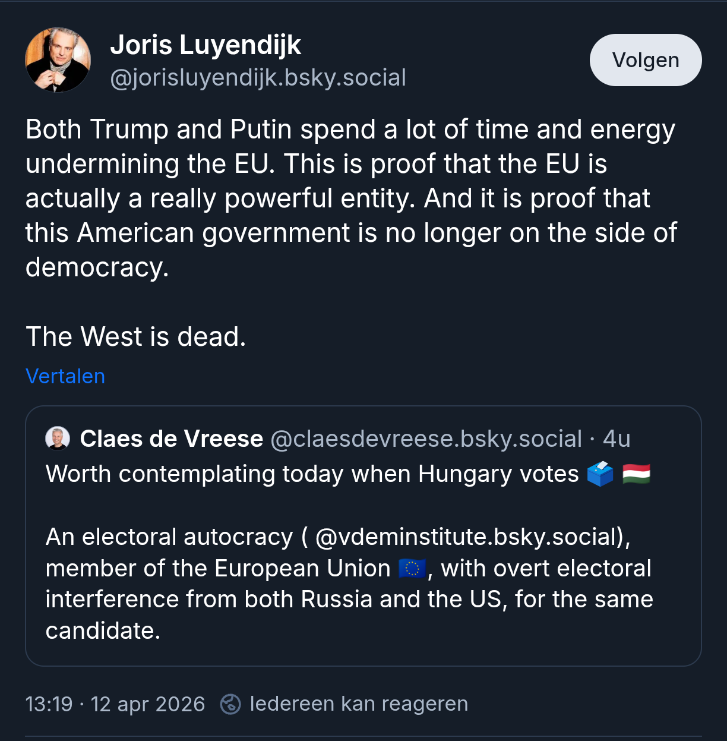Click the "Both Trump and Putin" paragraph
Image resolution: width=727 pixels, height=741 pixels.
point(350,198)
